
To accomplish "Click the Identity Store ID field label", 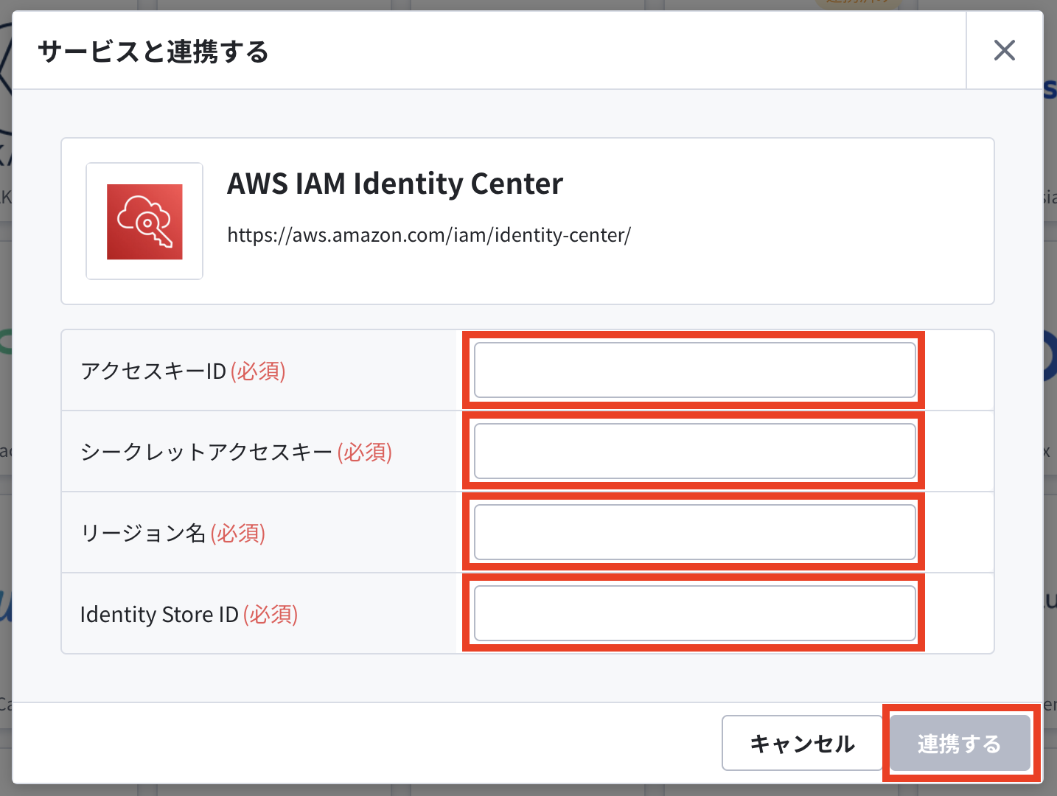I will [x=159, y=614].
